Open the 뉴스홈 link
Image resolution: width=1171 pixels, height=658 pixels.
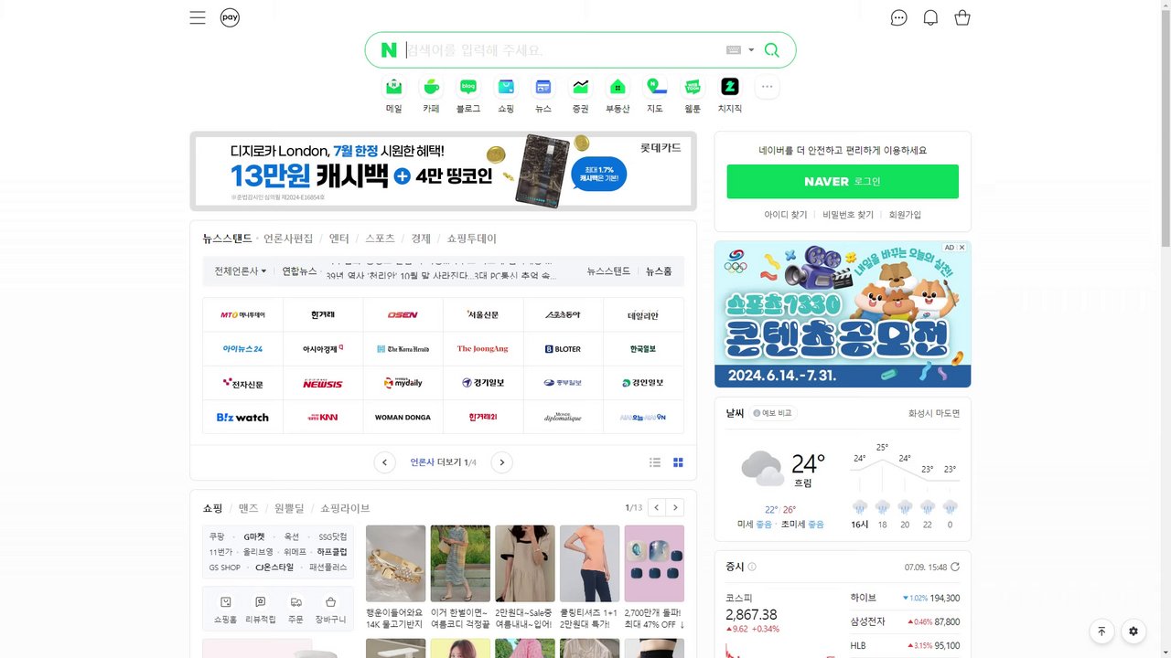point(659,271)
